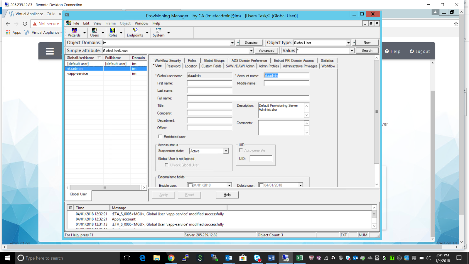Screen dimensions: 469x264
Task: Click the log pane icon beside Time column
Action: [71, 208]
